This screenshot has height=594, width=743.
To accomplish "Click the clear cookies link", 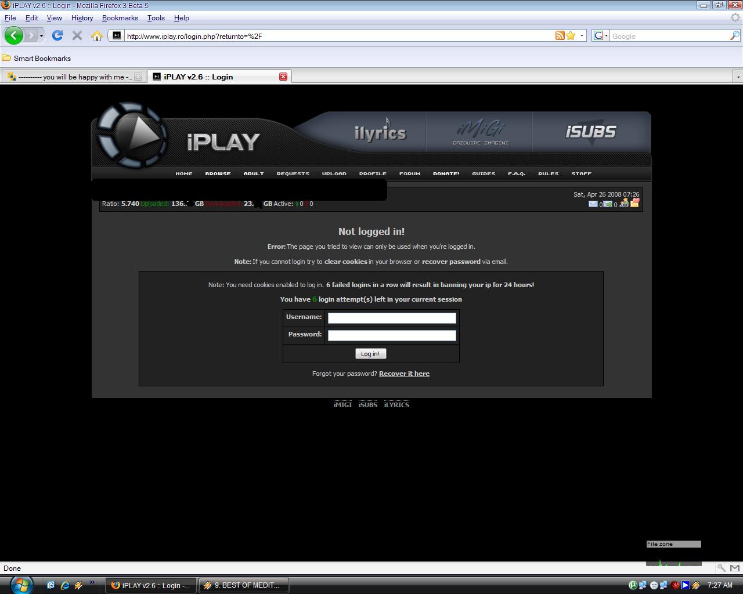I will (x=346, y=262).
